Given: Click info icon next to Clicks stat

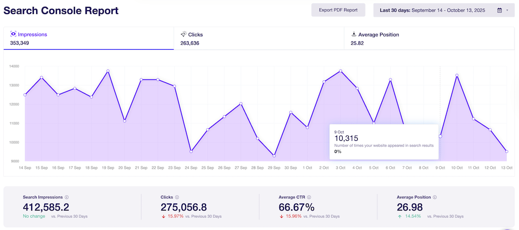Looking at the screenshot, I should (x=177, y=197).
